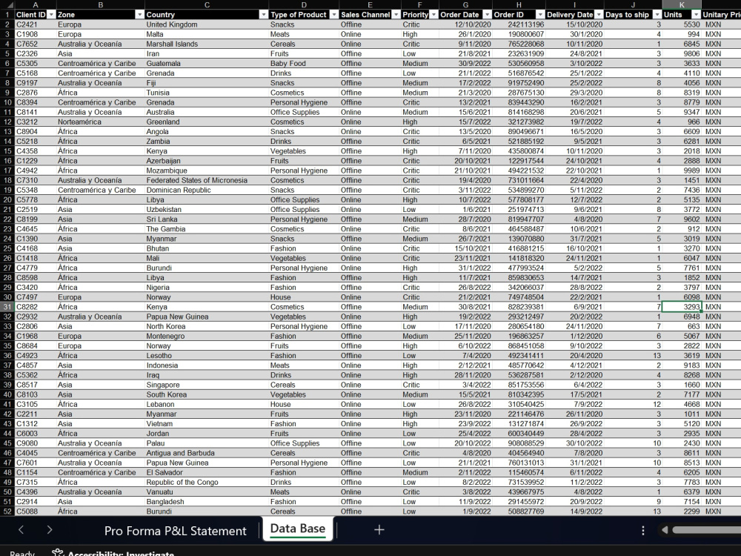Select row 2 header

(7, 24)
